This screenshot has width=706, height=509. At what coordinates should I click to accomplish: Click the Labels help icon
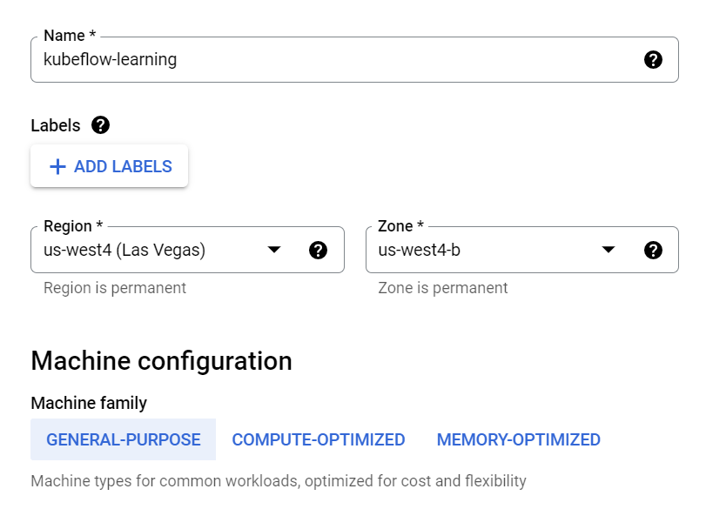coord(100,125)
